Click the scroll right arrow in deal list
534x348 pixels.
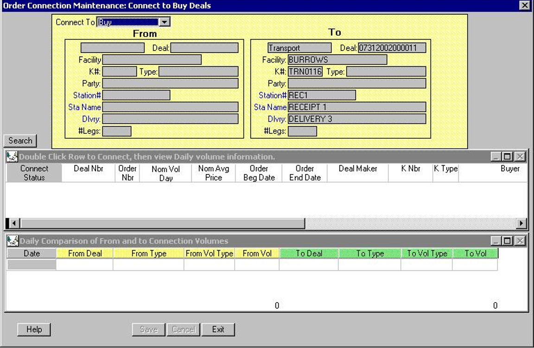coord(522,223)
